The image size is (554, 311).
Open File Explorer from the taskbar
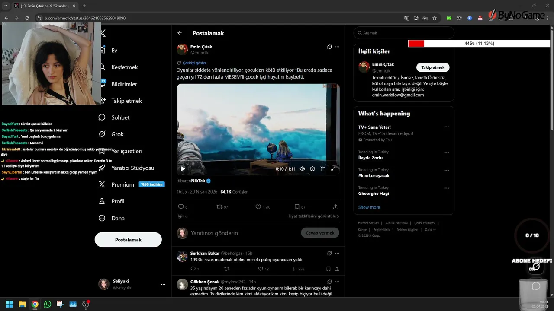(x=22, y=304)
